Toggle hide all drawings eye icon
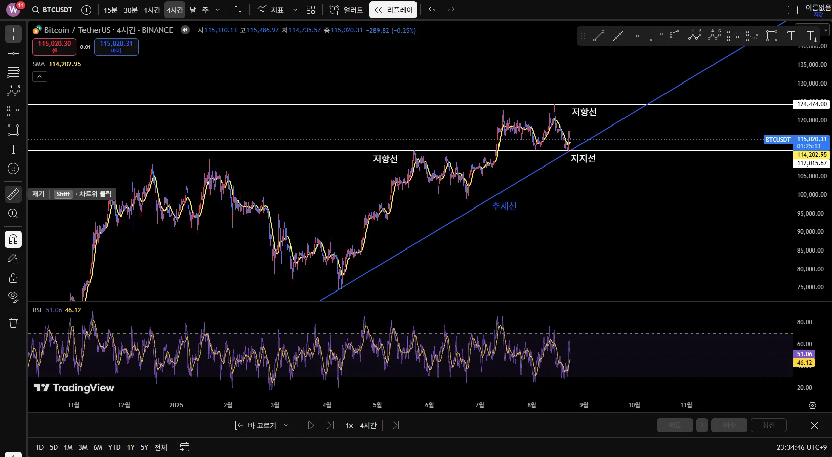The width and height of the screenshot is (832, 457). pyautogui.click(x=13, y=297)
